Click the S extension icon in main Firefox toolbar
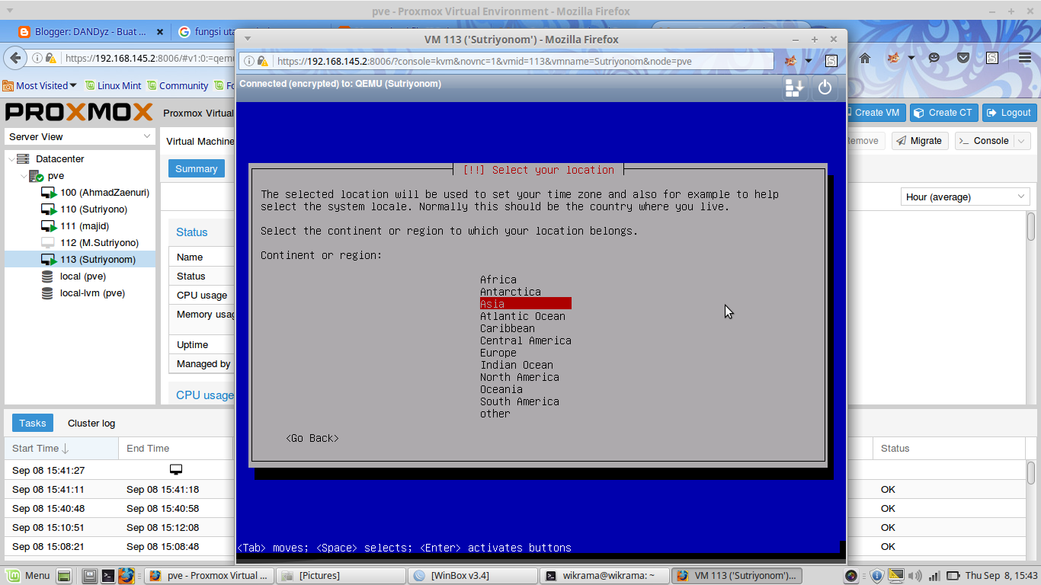This screenshot has height=585, width=1041. [992, 58]
